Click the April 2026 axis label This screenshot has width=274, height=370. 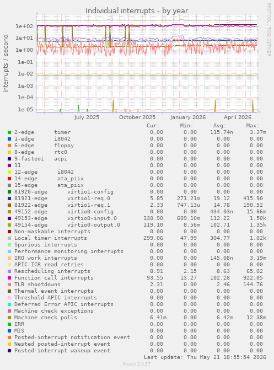[238, 117]
